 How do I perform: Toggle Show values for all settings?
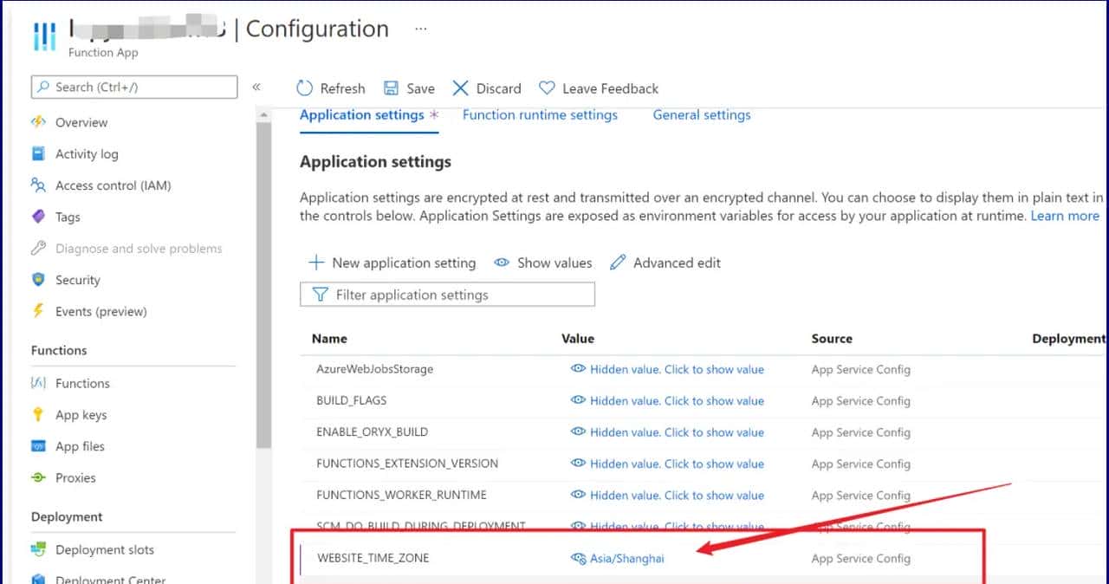(542, 263)
